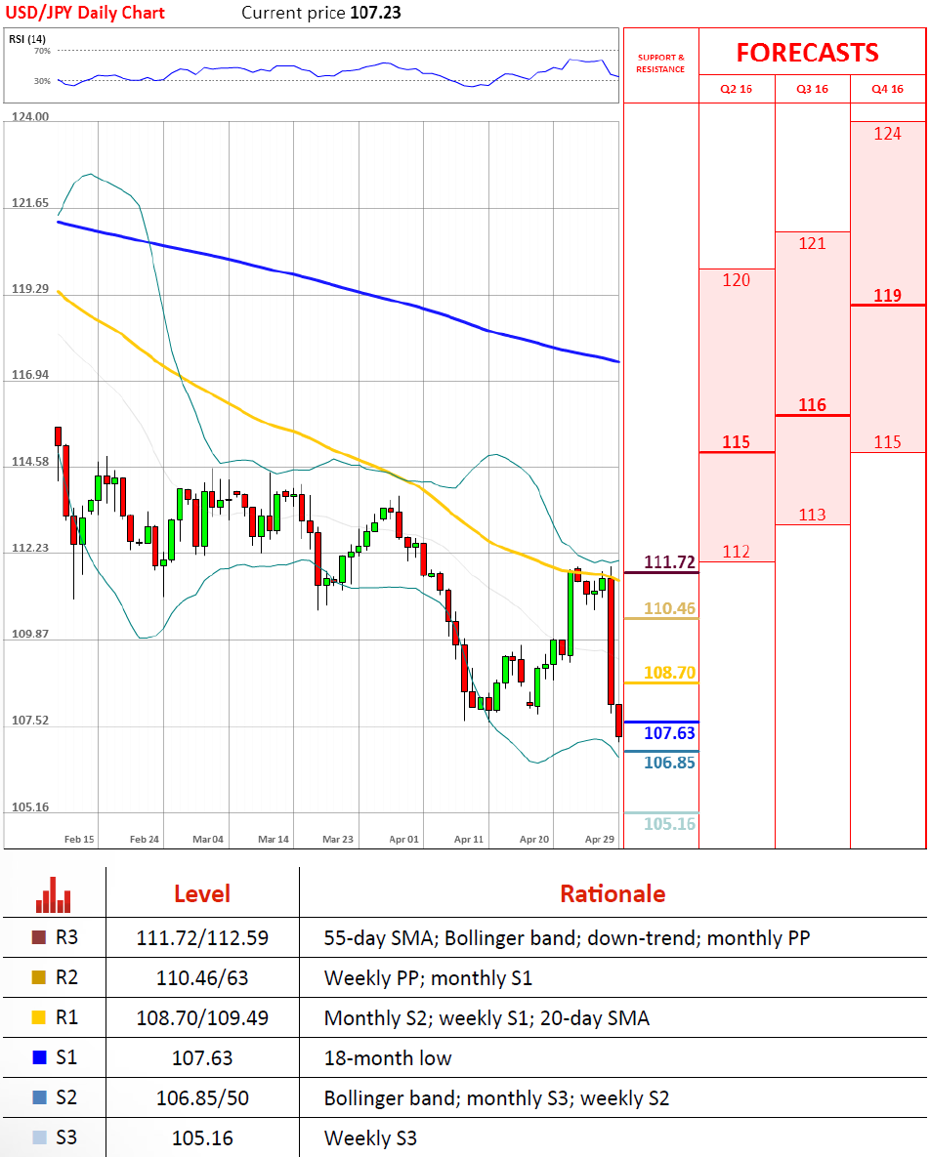Screen dimensions: 930x1157
Task: Click the 116.94 price axis label
Action: (30, 375)
